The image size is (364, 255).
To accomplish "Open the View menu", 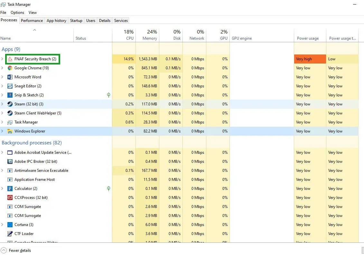I will tap(33, 13).
